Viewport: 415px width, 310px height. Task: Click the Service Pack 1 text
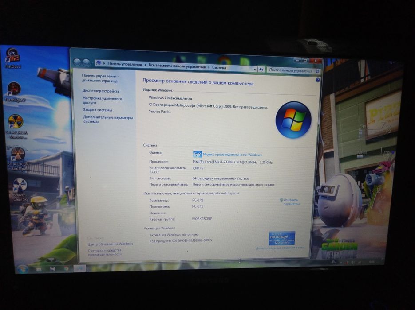tap(160, 112)
